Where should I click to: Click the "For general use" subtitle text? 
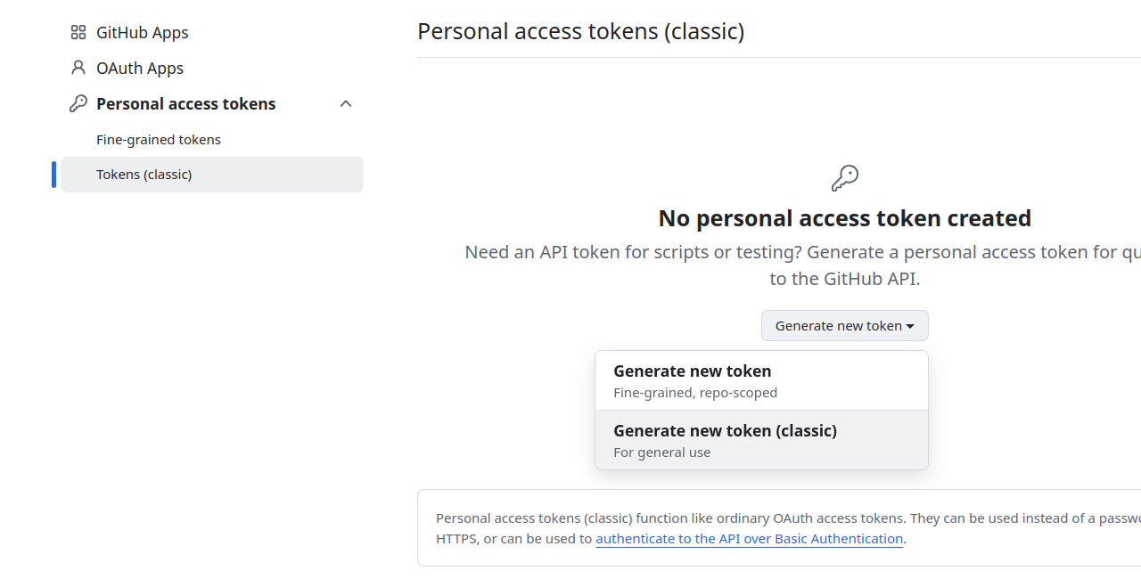(662, 452)
